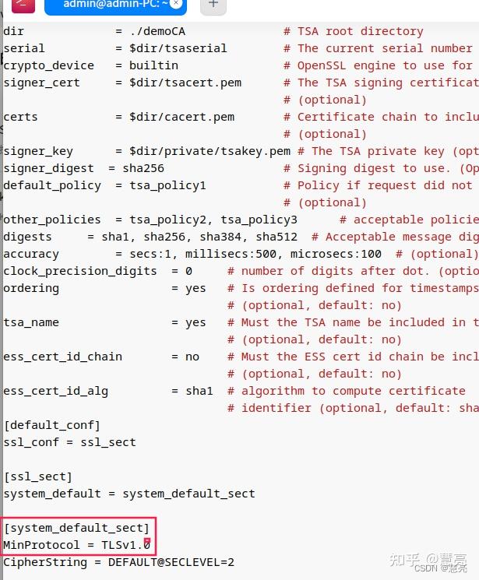Click the default_policy tsa_policy1 value

pyautogui.click(x=167, y=185)
